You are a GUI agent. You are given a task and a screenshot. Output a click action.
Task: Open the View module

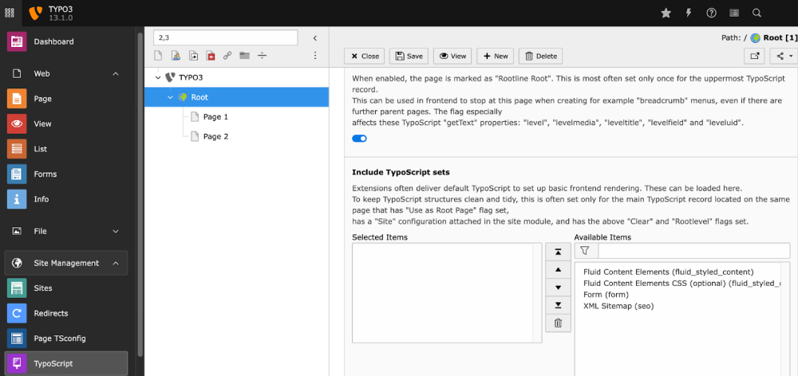click(66, 124)
